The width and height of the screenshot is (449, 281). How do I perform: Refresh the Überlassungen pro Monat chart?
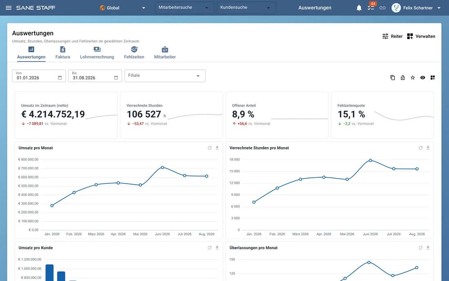point(420,248)
